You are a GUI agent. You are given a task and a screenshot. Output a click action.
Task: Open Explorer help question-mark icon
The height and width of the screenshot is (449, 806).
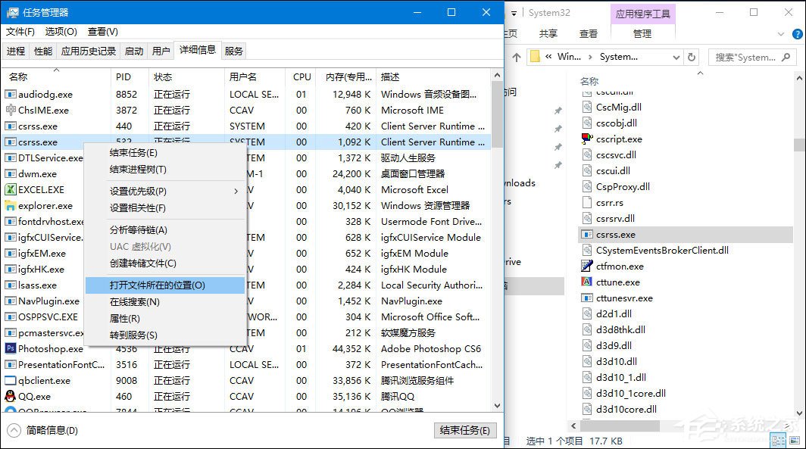(x=797, y=34)
